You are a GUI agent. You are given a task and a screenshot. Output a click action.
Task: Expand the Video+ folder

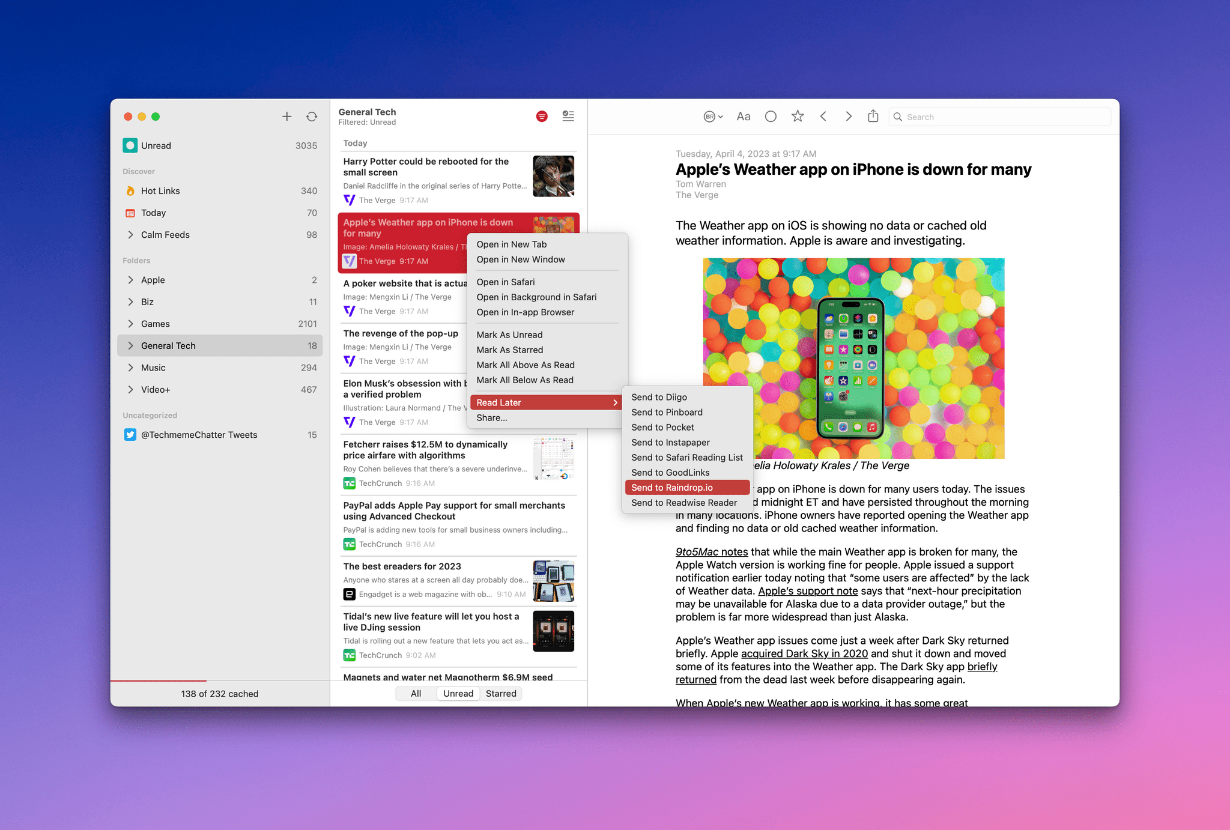(130, 390)
